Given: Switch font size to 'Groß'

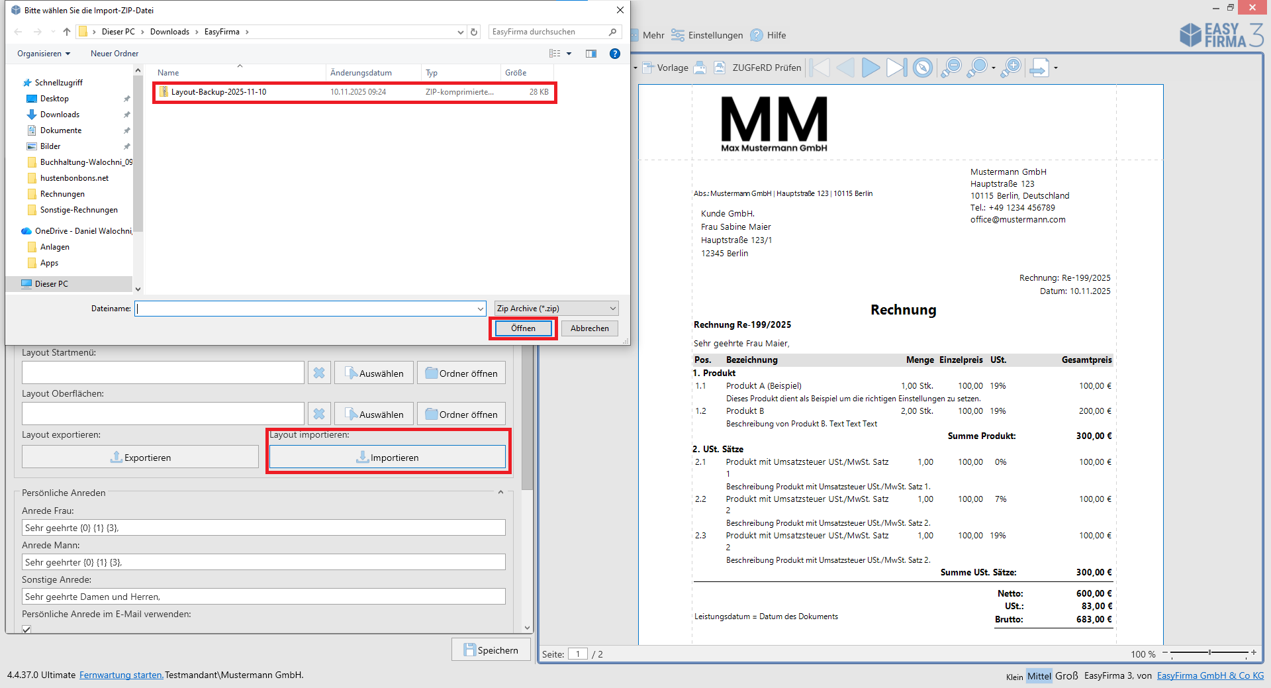Looking at the screenshot, I should [x=1066, y=676].
